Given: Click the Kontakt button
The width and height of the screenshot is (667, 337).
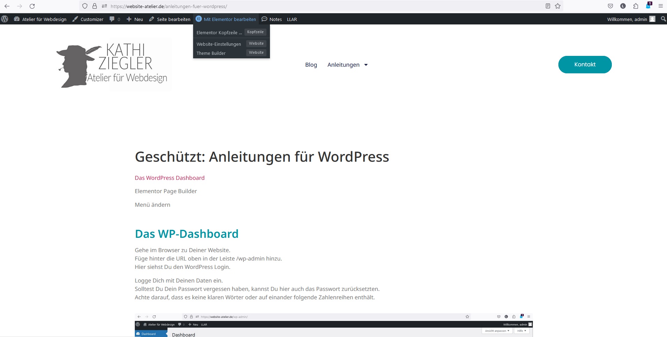Looking at the screenshot, I should [x=585, y=65].
